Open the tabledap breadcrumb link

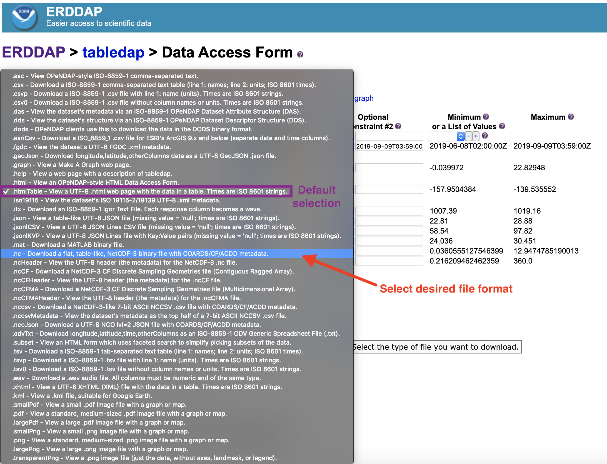coord(113,52)
